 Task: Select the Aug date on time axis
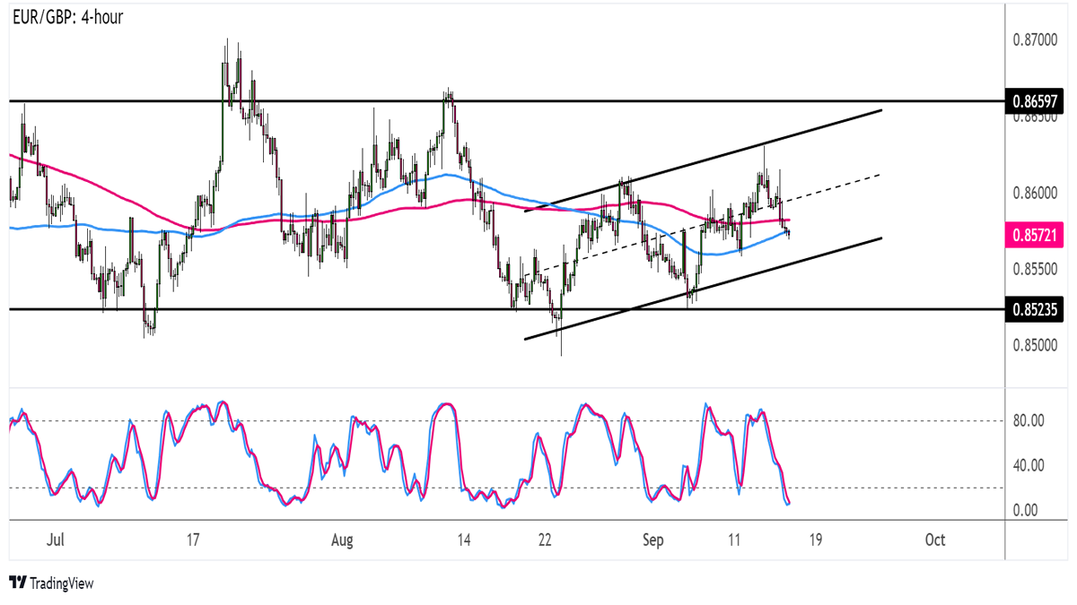point(341,540)
